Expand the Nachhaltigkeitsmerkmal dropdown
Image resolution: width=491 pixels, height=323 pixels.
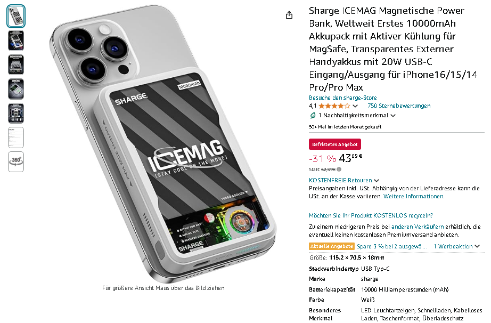click(394, 116)
